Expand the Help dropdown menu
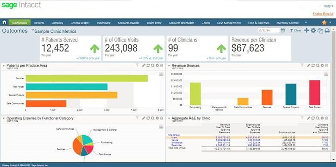336x167 pixels. (x=328, y=6)
